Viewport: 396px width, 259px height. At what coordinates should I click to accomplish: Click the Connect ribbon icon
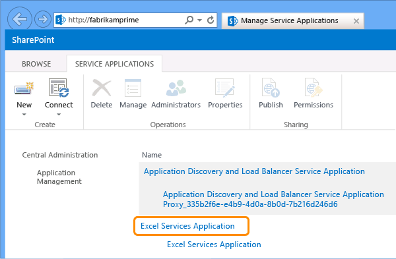pyautogui.click(x=59, y=88)
